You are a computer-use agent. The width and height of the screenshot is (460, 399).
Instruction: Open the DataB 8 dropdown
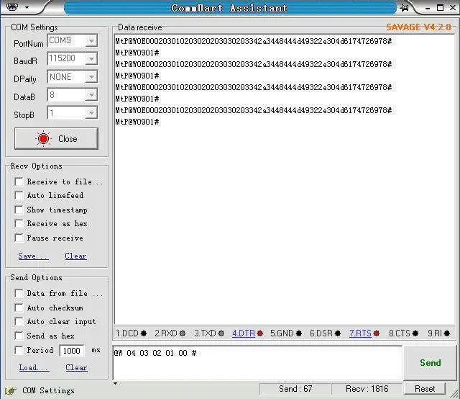(x=91, y=95)
